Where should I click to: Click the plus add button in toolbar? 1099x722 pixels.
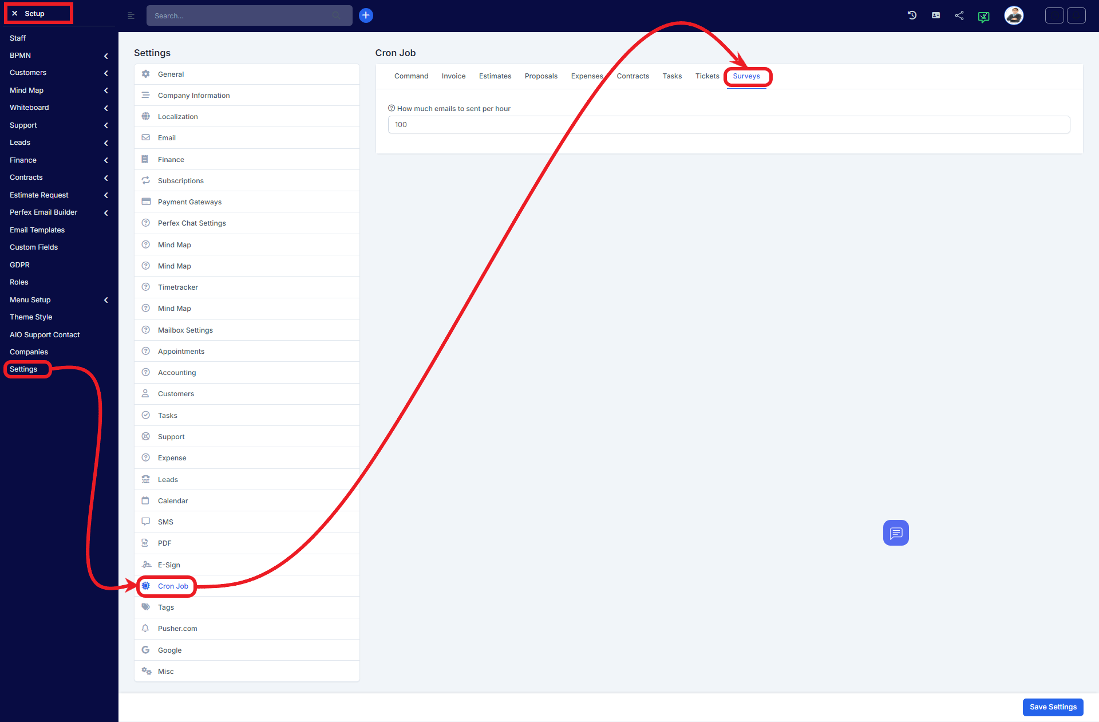click(x=366, y=15)
